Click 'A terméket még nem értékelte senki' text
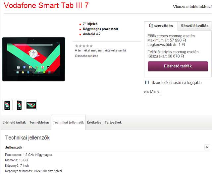Screen dimensions: 212x174 click(x=100, y=50)
